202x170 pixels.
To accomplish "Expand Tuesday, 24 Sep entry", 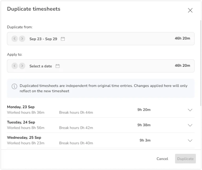I will pyautogui.click(x=190, y=125).
